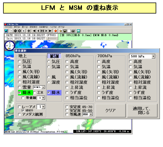Open the 500 hPa level dropdown
Viewport: 163px width, 147px height.
[x=153, y=56]
